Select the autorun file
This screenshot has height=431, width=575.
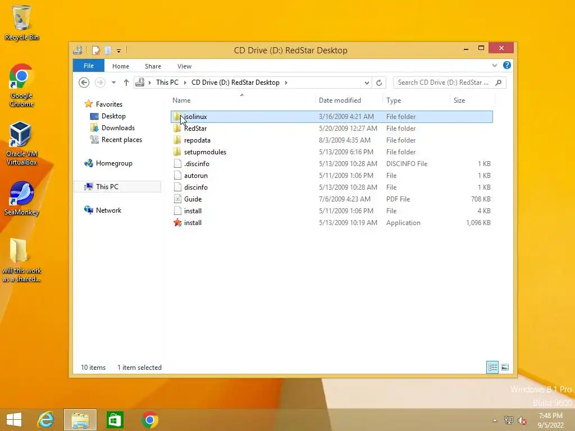(x=332, y=176)
